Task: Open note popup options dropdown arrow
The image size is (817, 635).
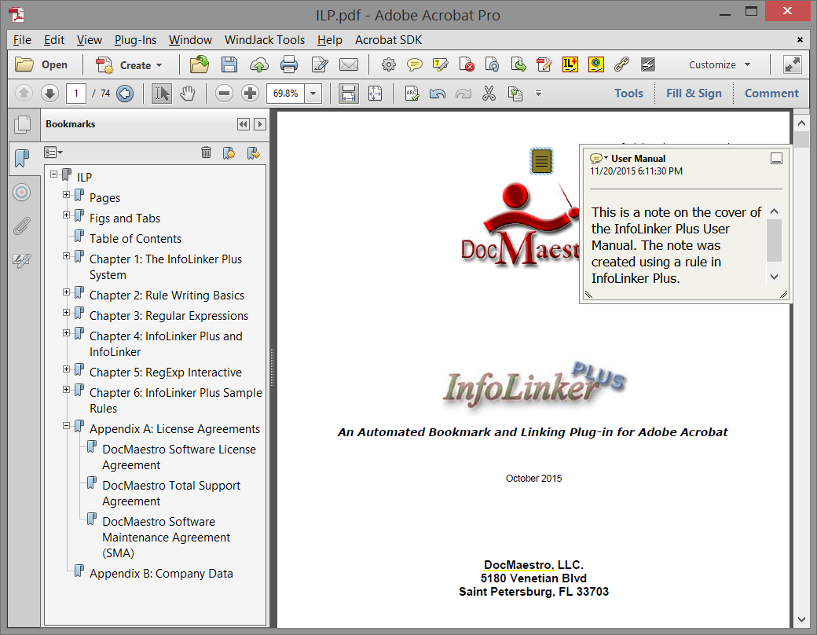Action: point(606,158)
